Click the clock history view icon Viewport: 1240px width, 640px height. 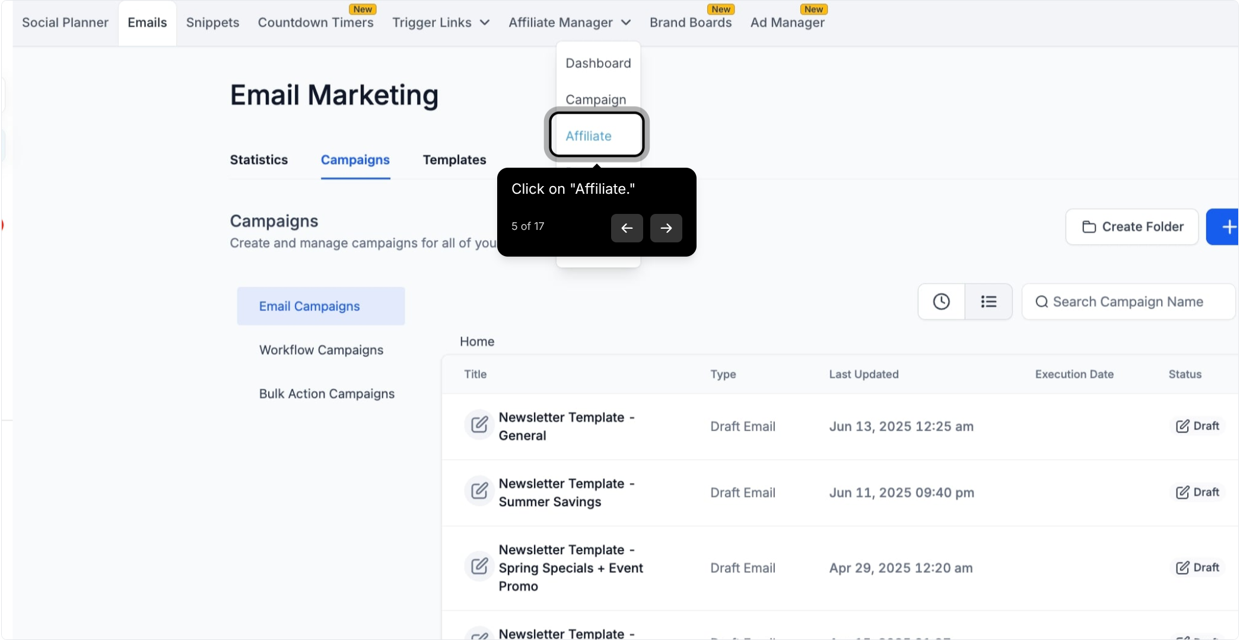[x=941, y=302]
